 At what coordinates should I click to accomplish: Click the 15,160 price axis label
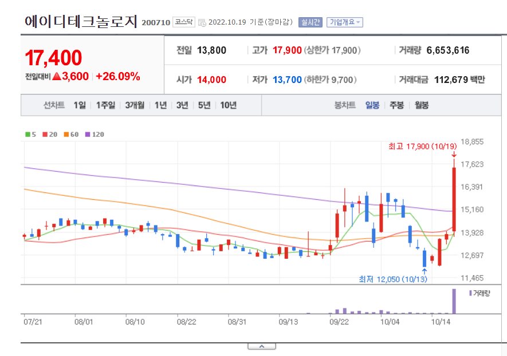472,209
